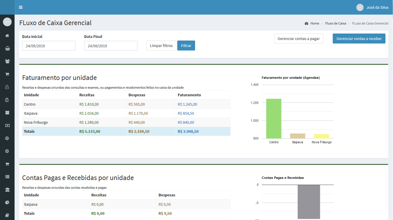
Task: Click the Limpar filtros button
Action: click(161, 46)
